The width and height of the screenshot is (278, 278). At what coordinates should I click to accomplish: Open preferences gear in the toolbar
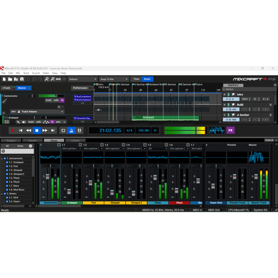click(64, 79)
